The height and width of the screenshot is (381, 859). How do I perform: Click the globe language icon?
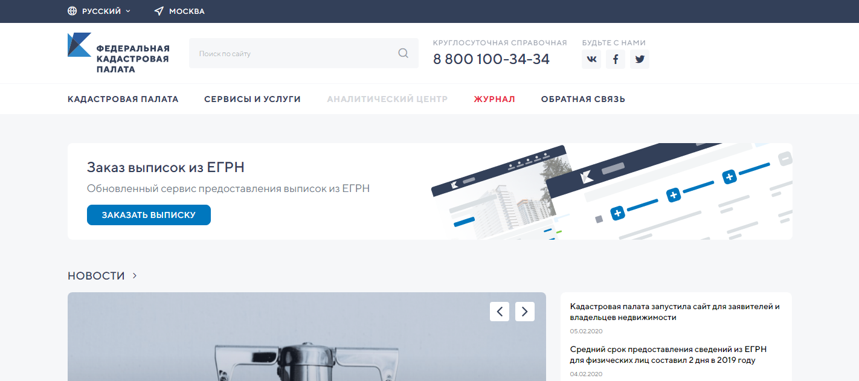(72, 11)
